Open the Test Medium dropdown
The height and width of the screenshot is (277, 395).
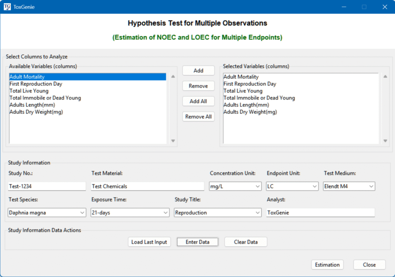(x=349, y=186)
